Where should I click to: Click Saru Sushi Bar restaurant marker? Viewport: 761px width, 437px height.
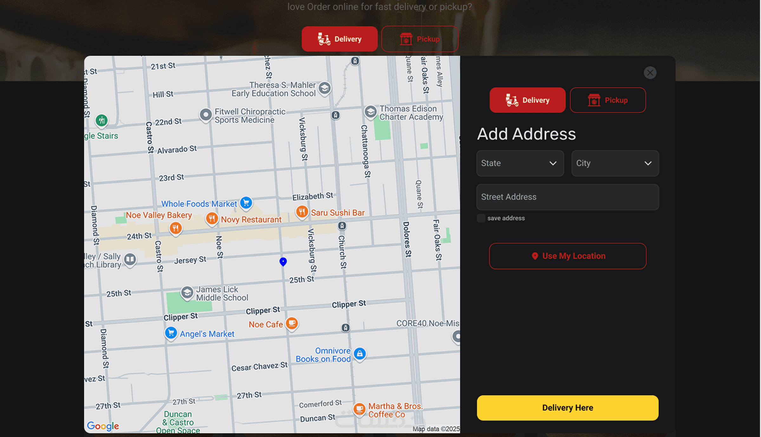302,212
